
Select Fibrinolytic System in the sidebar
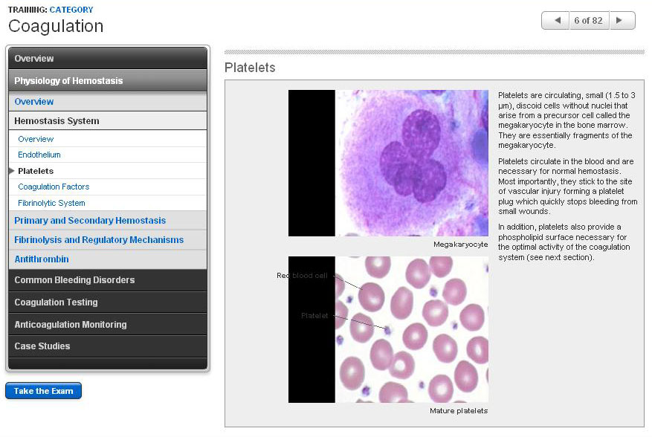[x=51, y=203]
